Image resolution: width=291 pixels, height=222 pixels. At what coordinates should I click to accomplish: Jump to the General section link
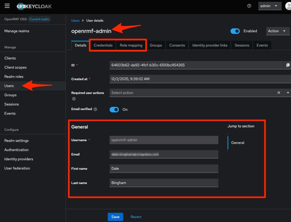(238, 143)
